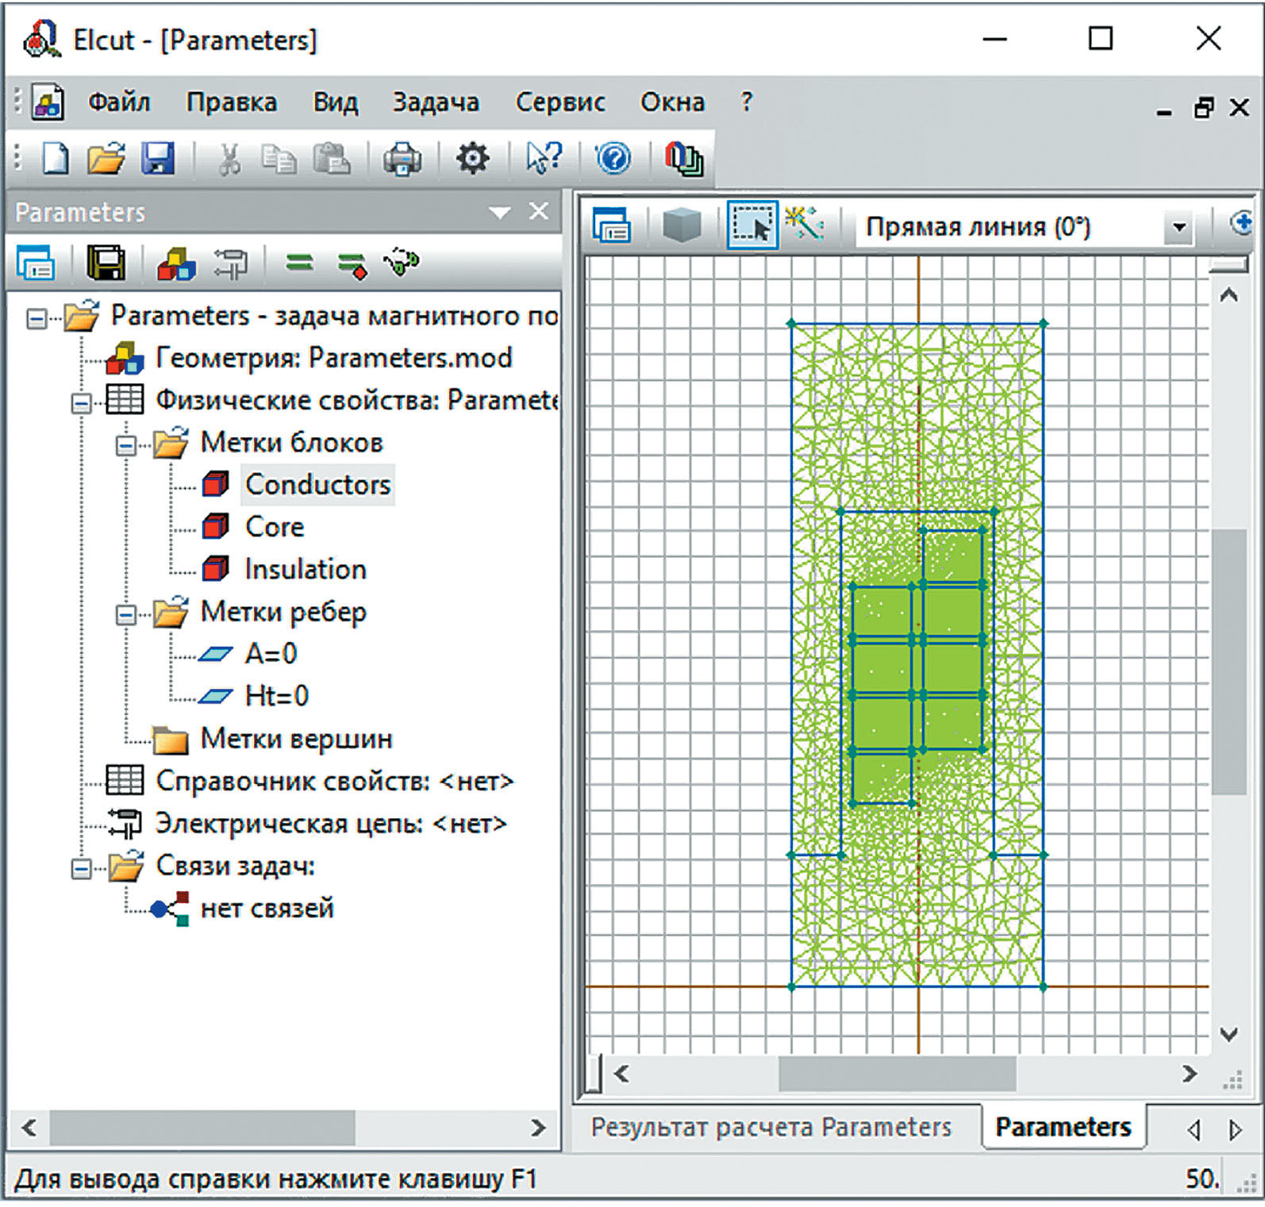This screenshot has height=1207, width=1265.
Task: Select the Conductors block label
Action: 317,485
